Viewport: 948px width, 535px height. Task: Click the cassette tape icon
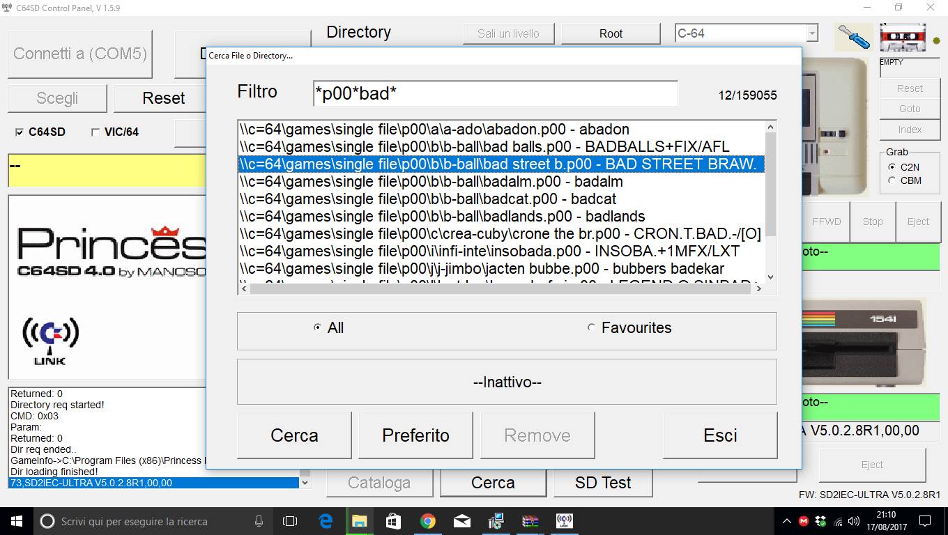point(903,37)
